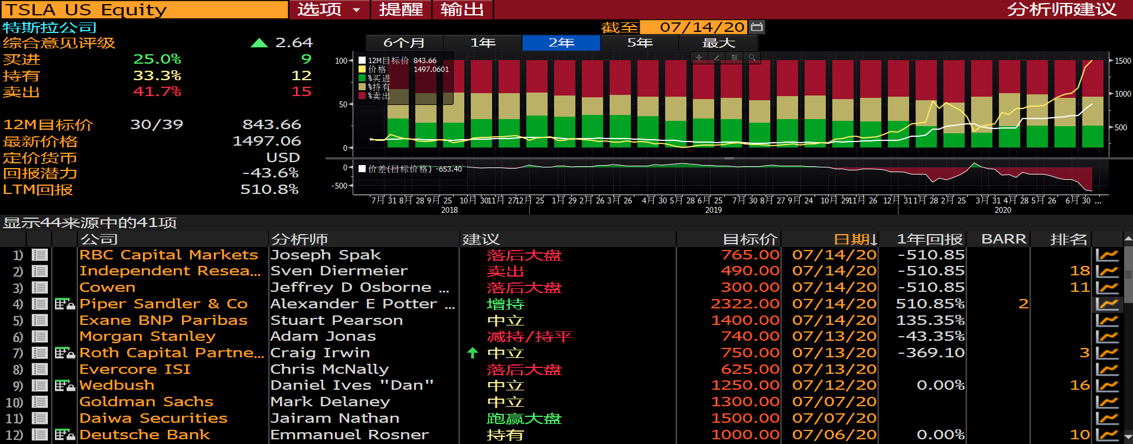Open the report icon for Independent Research row
Screen dimensions: 1133x444
(x=40, y=271)
